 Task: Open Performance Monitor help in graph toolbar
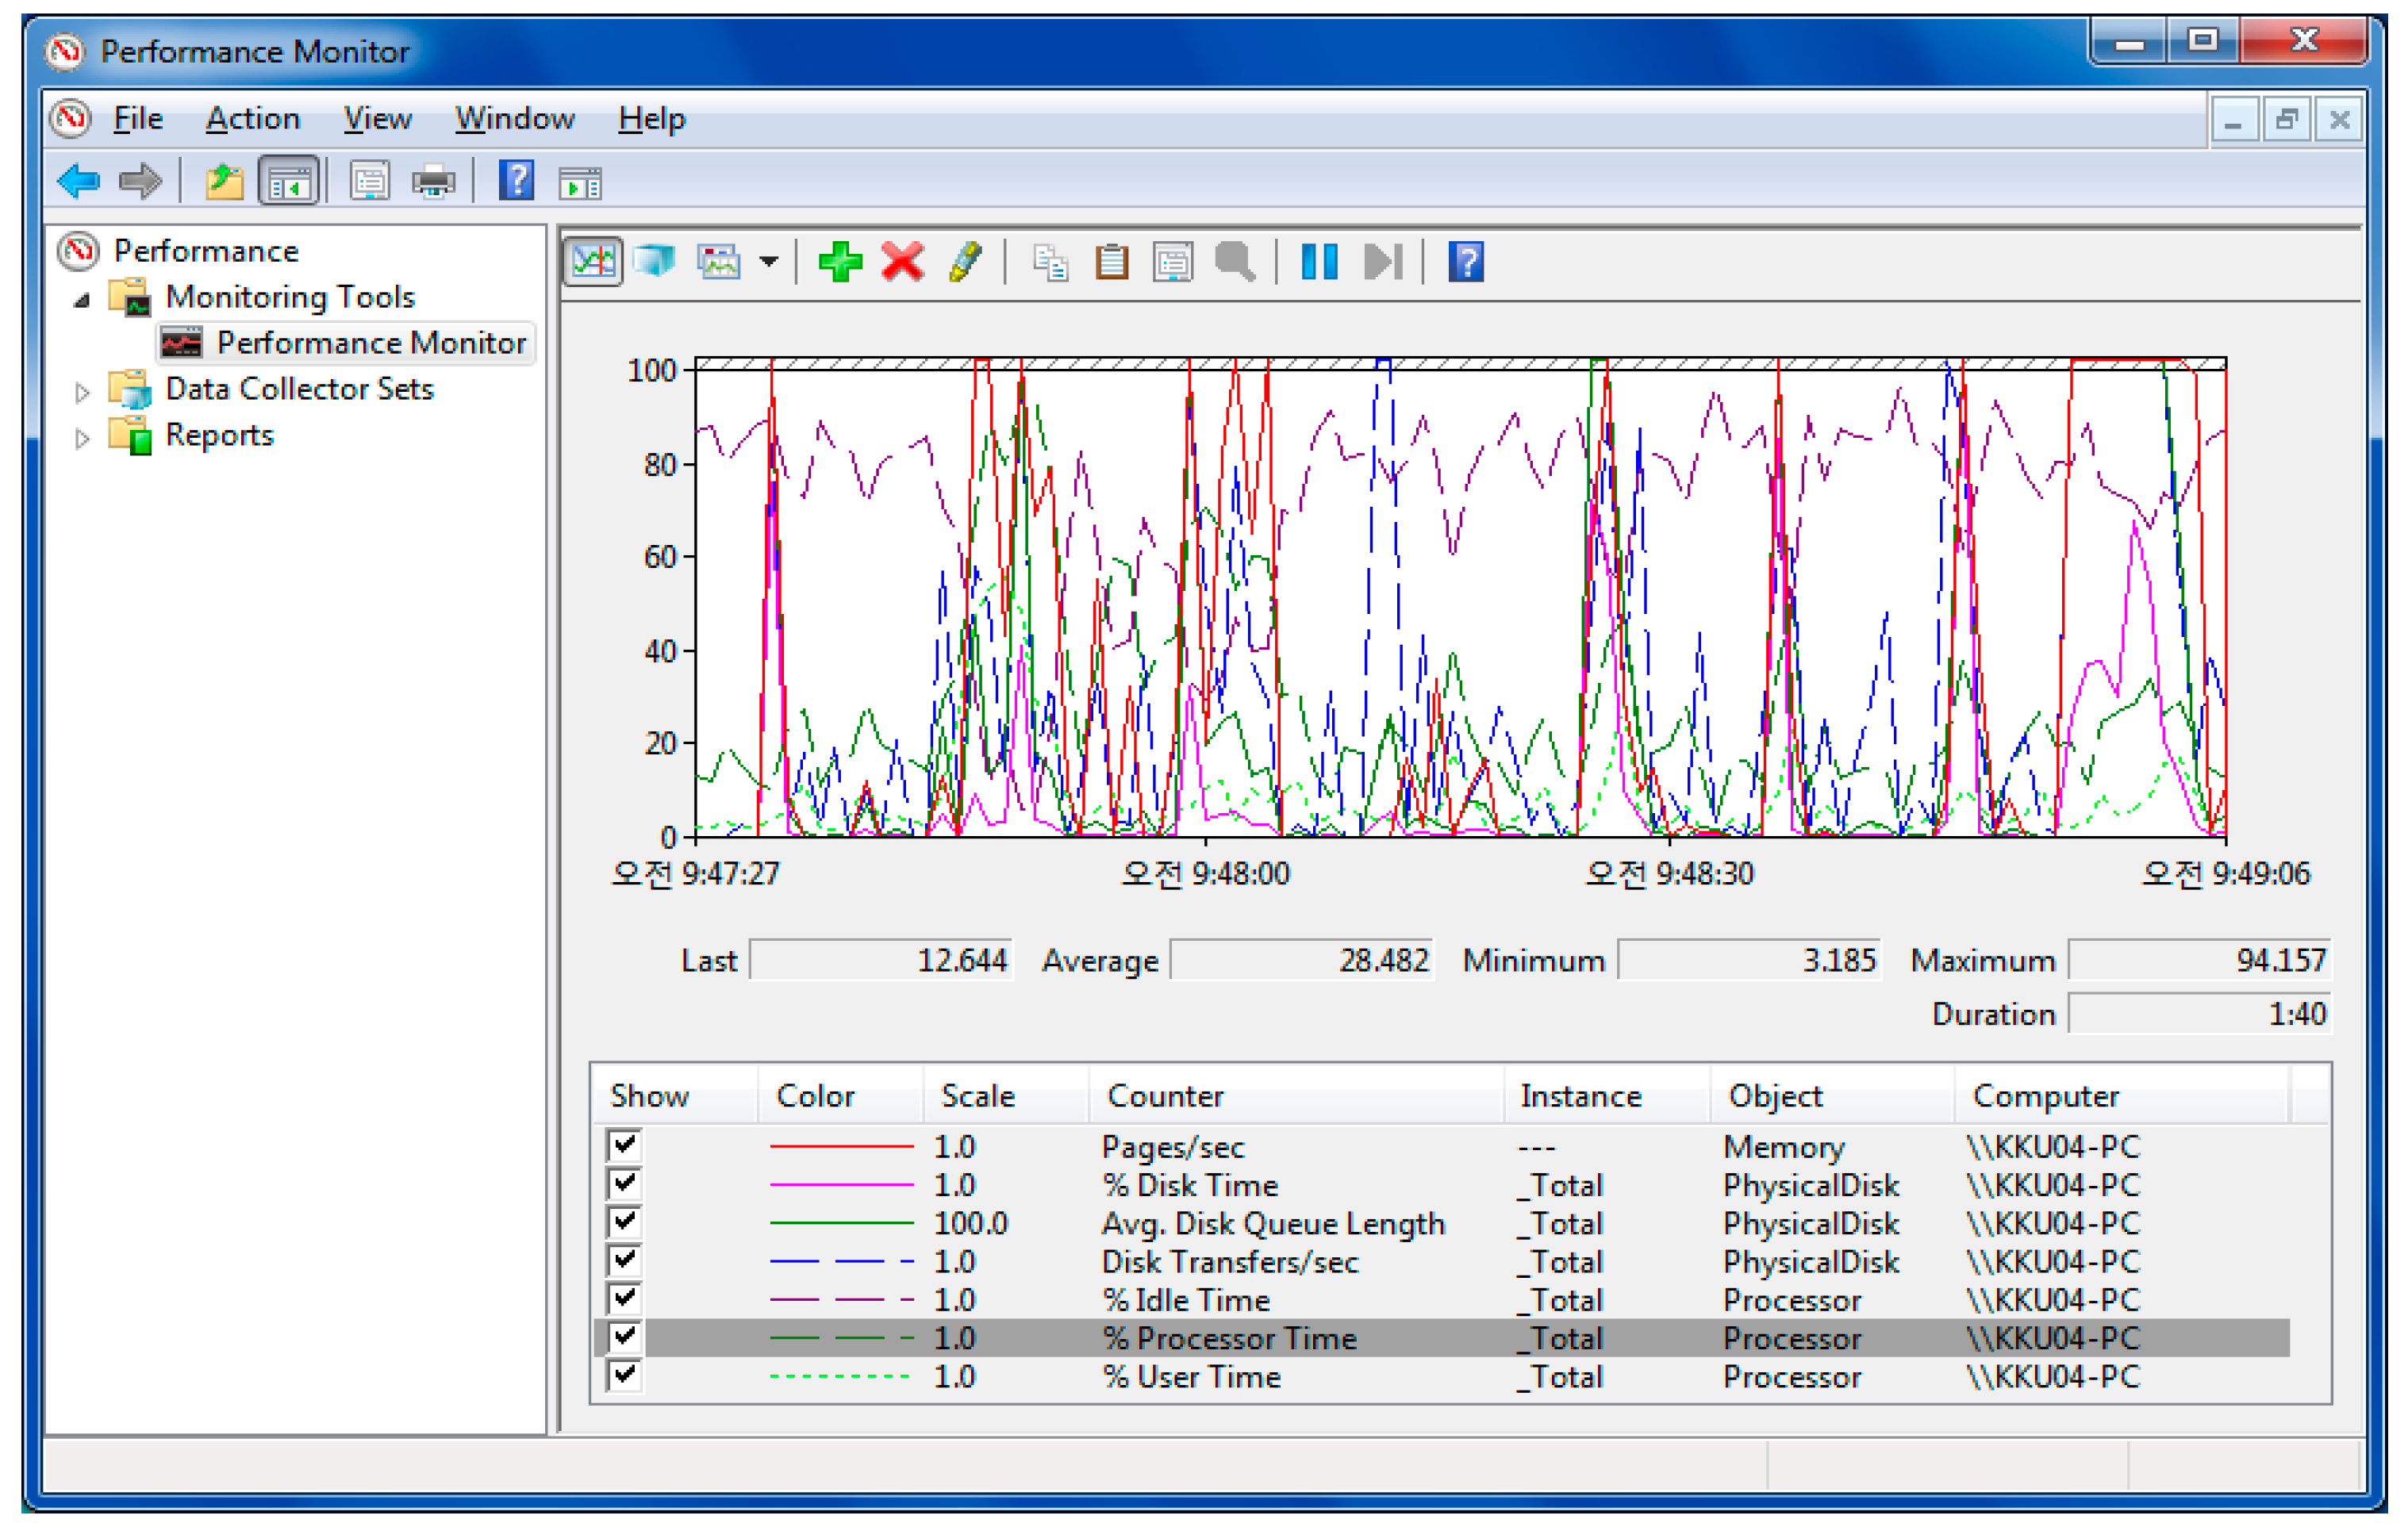click(1466, 262)
